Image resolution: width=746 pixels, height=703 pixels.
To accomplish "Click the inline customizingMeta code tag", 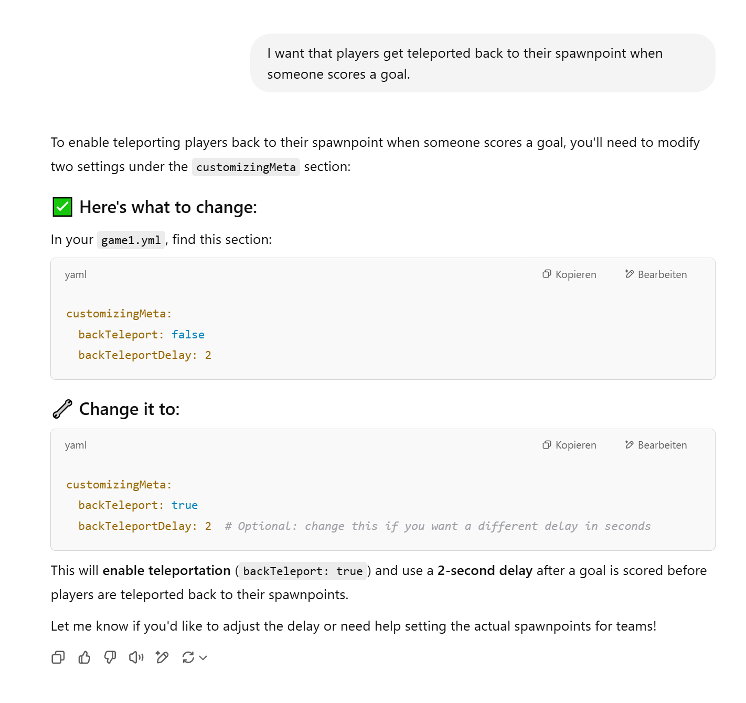I will tap(246, 167).
